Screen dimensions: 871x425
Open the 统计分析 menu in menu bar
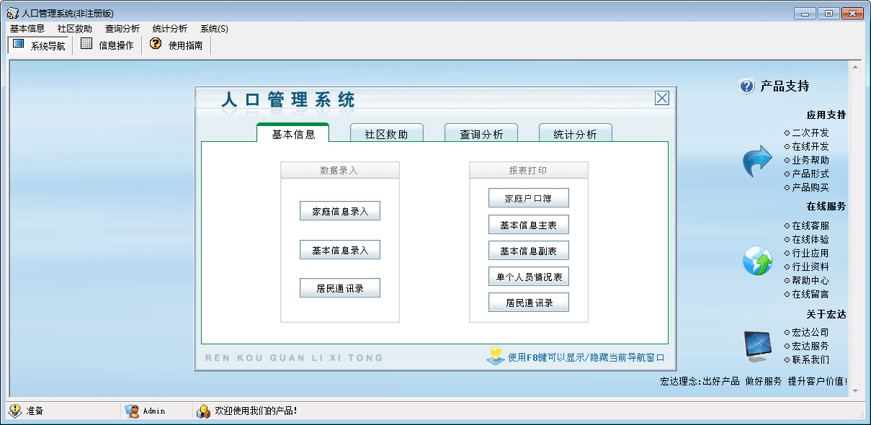tap(169, 29)
